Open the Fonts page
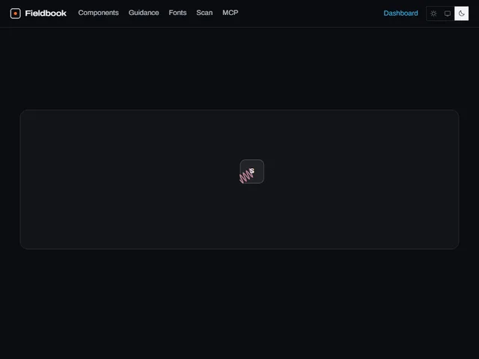The width and height of the screenshot is (479, 359). [177, 13]
